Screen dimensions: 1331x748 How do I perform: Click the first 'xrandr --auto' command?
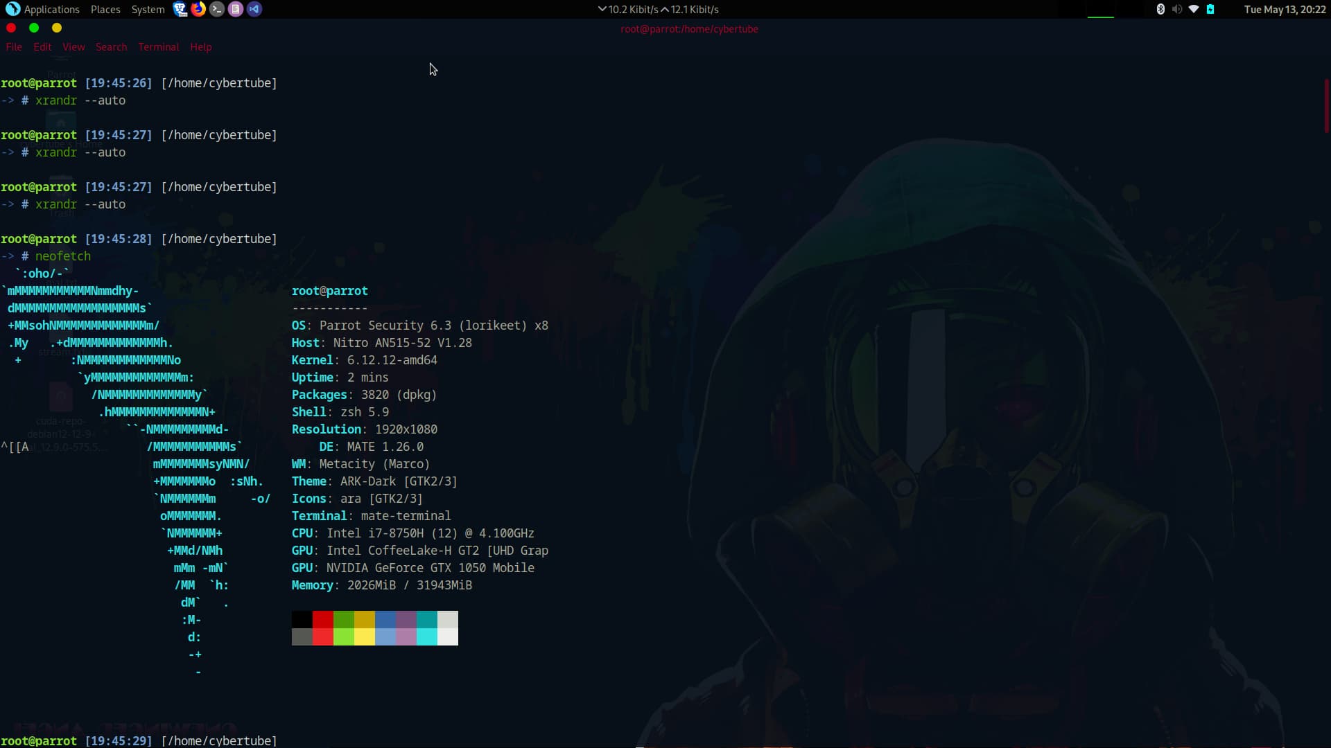click(x=80, y=100)
